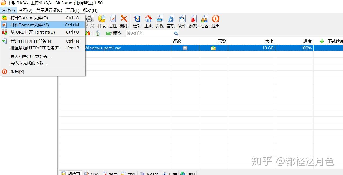
Task: Open the 查看(V) menu
Action: pos(26,10)
